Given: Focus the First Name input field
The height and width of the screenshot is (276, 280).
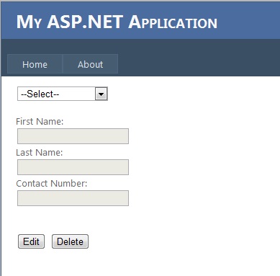Looking at the screenshot, I should click(x=73, y=136).
